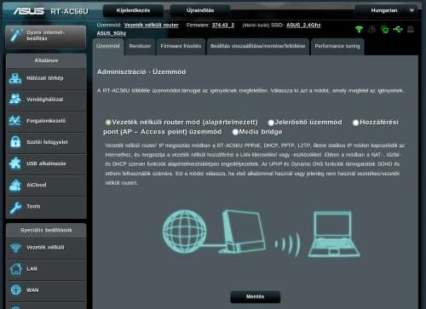The height and width of the screenshot is (309, 426).
Task: Open the Forgalomkezelő traffic manager icon
Action: click(x=14, y=121)
